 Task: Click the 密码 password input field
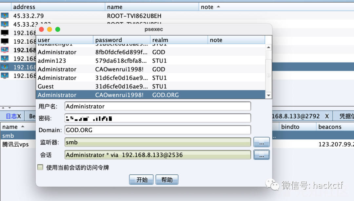pyautogui.click(x=158, y=118)
